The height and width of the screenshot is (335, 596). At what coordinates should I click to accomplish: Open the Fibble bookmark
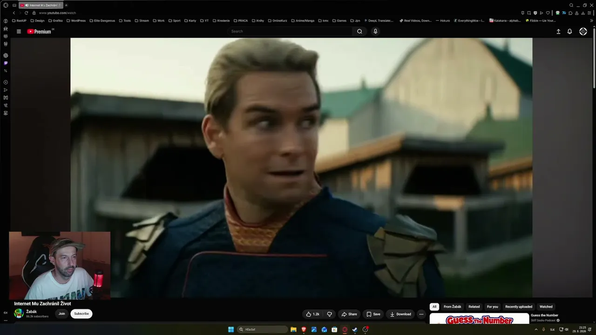click(x=541, y=20)
